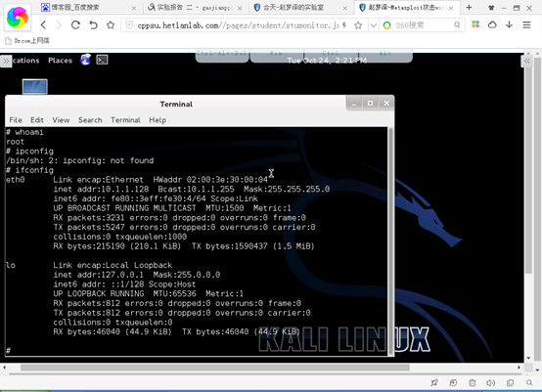Expand the left side panel arrow
This screenshot has height=392, width=542.
point(6,62)
